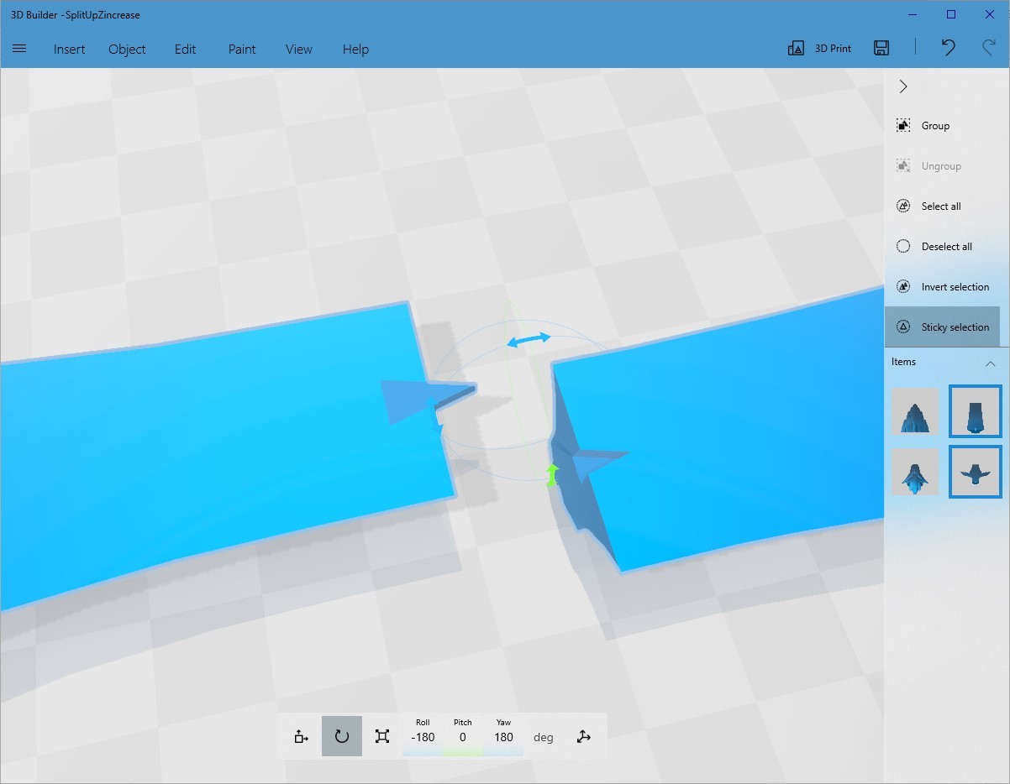Click the deg unit label
This screenshot has width=1010, height=784.
[x=543, y=736]
